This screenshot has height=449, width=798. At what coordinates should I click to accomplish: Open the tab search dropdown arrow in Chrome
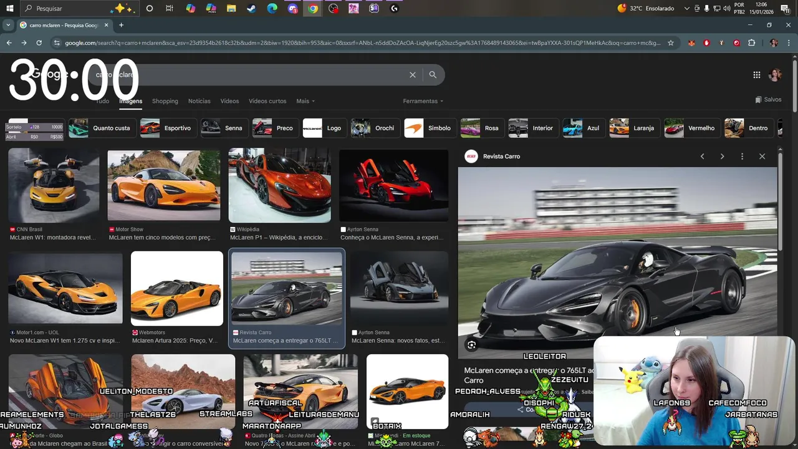click(7, 25)
